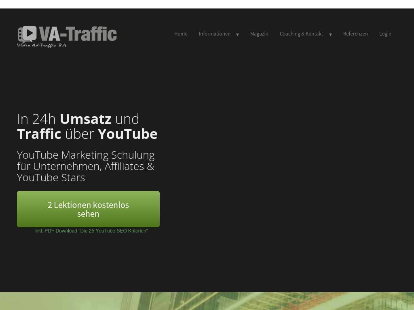Open the Login link
The width and height of the screenshot is (414, 310).
(x=385, y=34)
